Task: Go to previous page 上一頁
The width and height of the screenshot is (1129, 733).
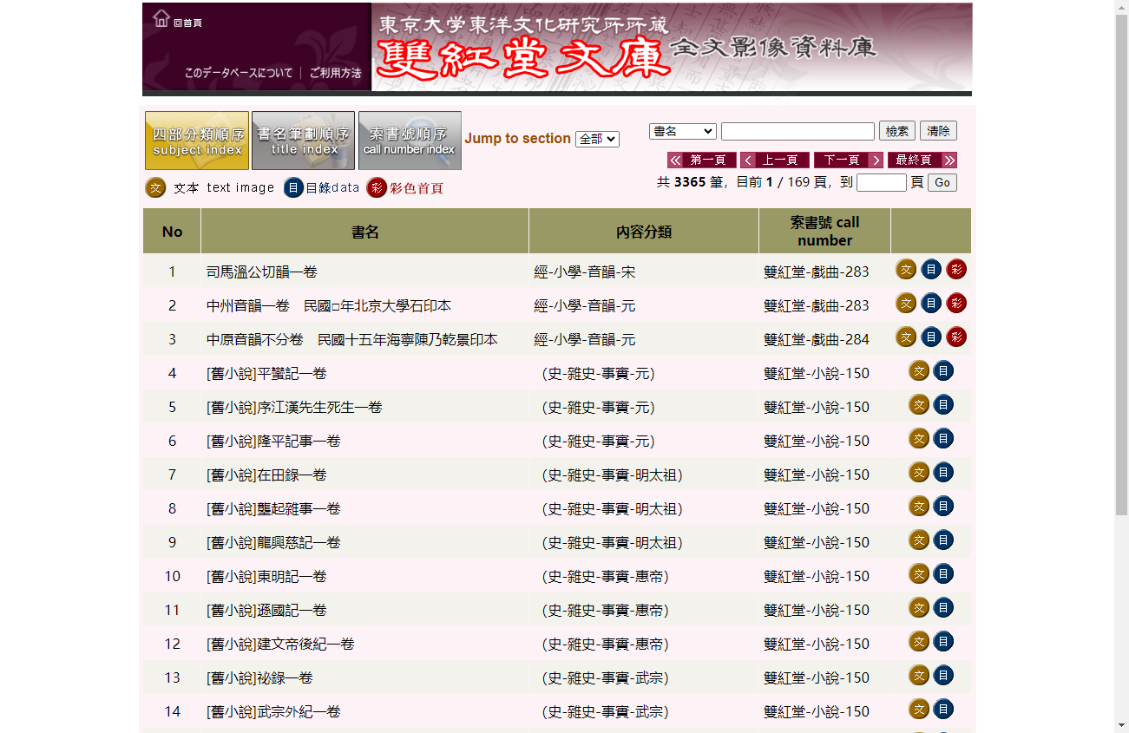Action: 775,160
